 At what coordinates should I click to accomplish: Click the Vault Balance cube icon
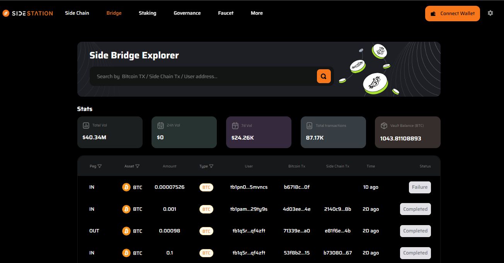tap(384, 126)
